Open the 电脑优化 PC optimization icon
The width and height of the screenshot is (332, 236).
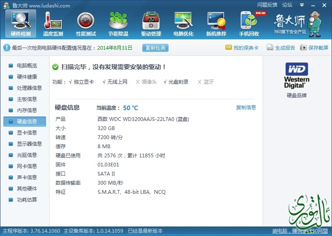[x=183, y=24]
